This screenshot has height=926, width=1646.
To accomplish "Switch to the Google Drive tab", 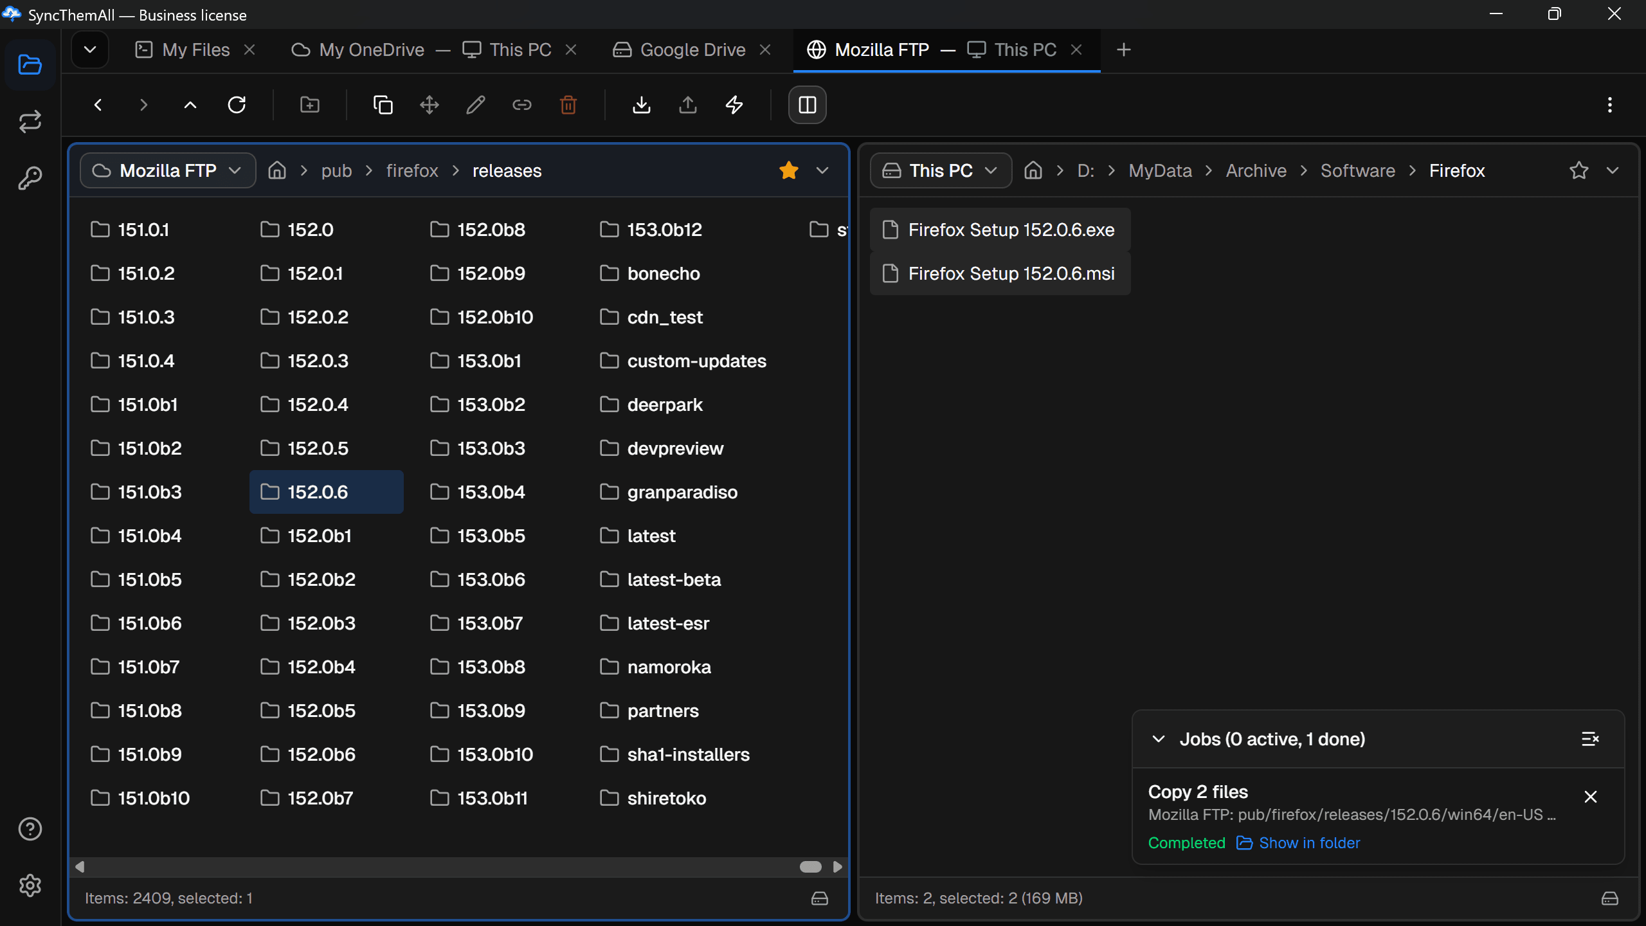I will (x=691, y=50).
